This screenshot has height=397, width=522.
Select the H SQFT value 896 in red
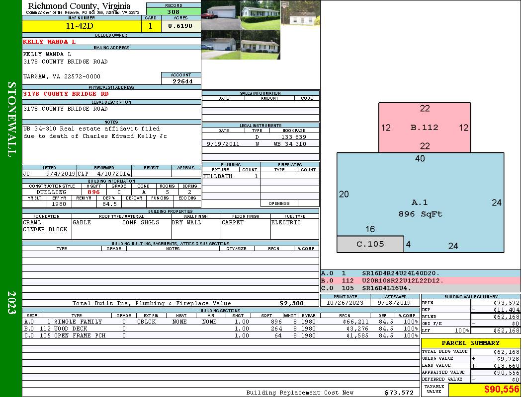pos(93,192)
